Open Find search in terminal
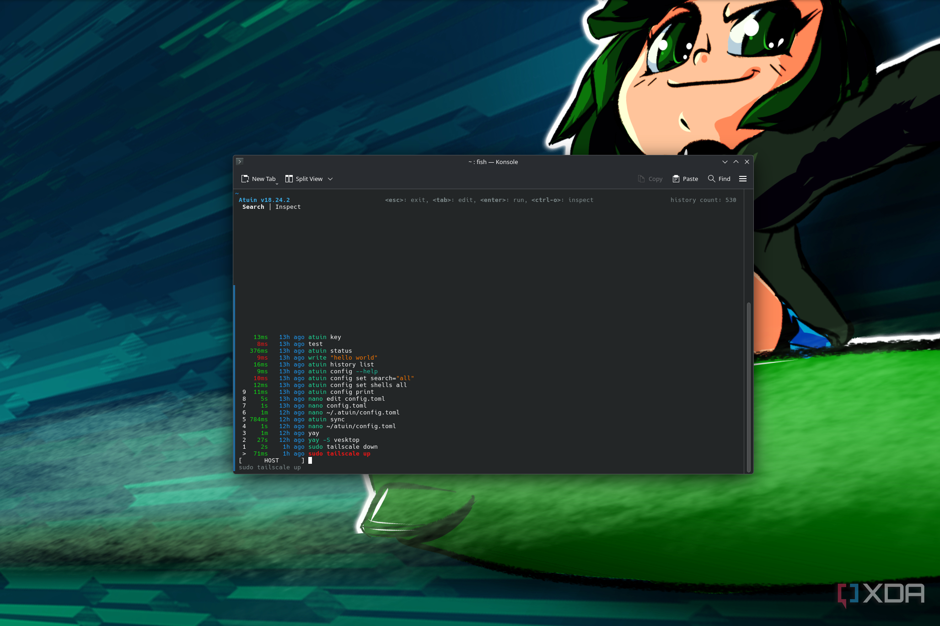940x626 pixels. tap(719, 179)
